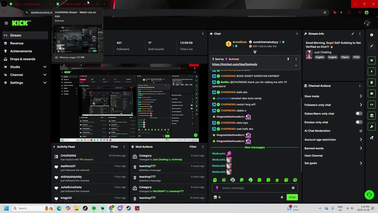The image size is (378, 213).
Task: Click the green support headset button
Action: (369, 195)
